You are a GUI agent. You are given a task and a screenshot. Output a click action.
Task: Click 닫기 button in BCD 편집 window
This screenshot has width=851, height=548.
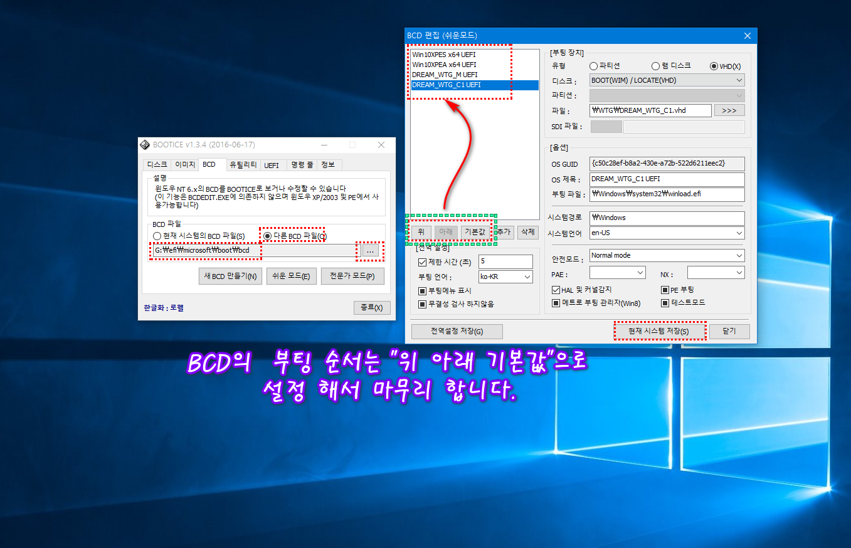(x=729, y=331)
